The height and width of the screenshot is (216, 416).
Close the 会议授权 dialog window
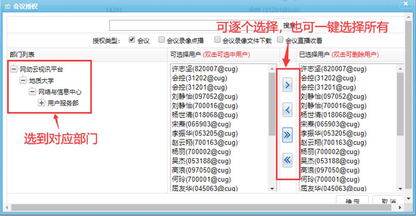click(405, 4)
